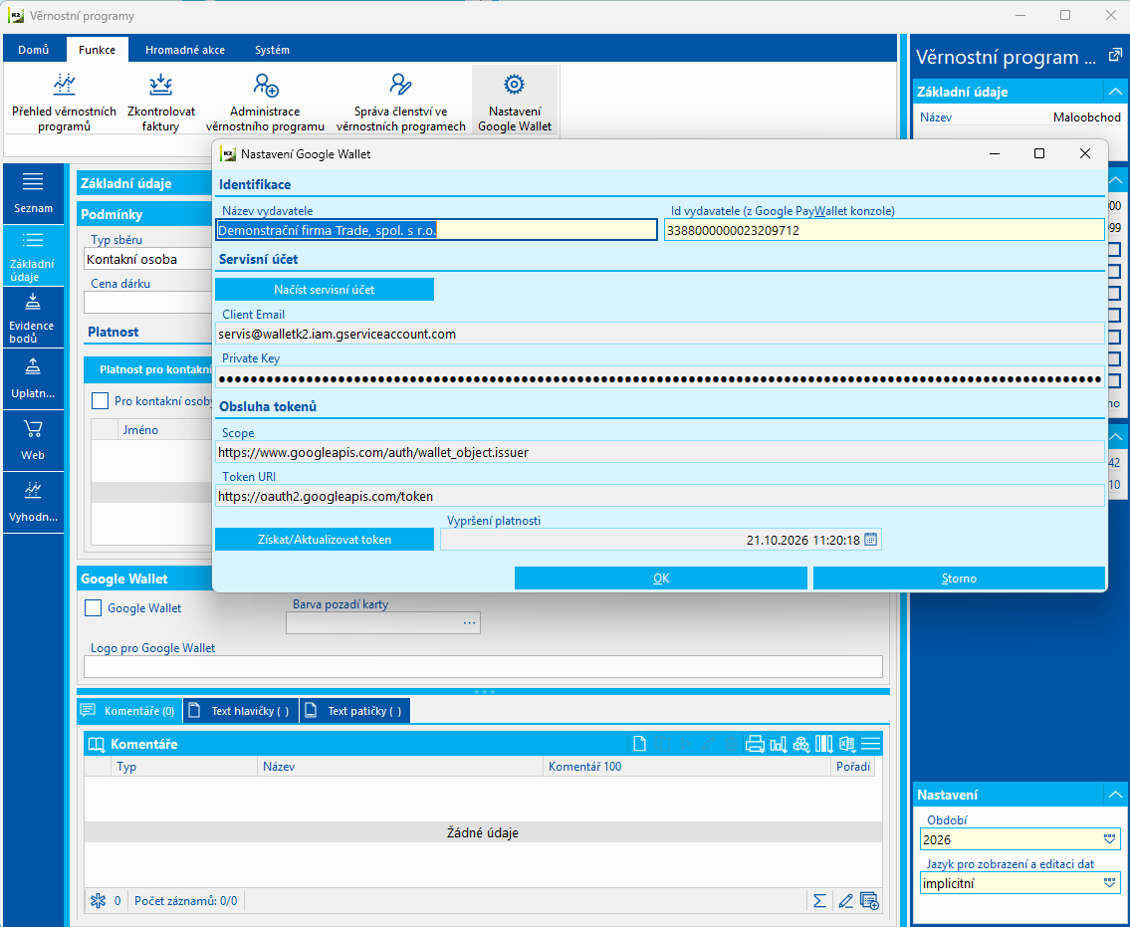
Task: Open Vyhodn... chart section in sidebar
Action: click(33, 503)
